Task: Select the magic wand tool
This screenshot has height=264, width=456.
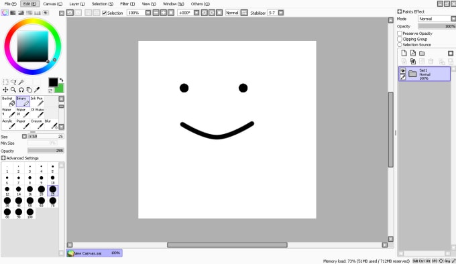Action: click(x=21, y=82)
